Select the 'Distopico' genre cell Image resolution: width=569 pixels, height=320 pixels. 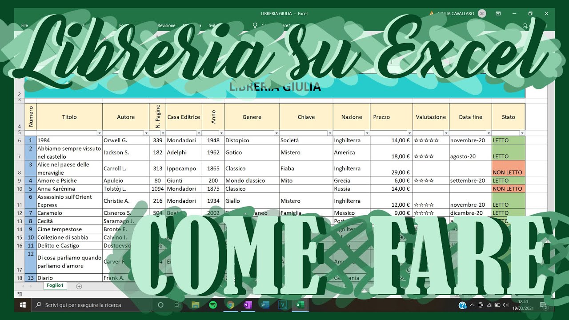252,140
